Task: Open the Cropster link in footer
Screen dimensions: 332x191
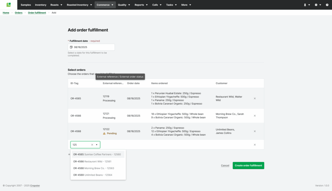Action: 35,185
